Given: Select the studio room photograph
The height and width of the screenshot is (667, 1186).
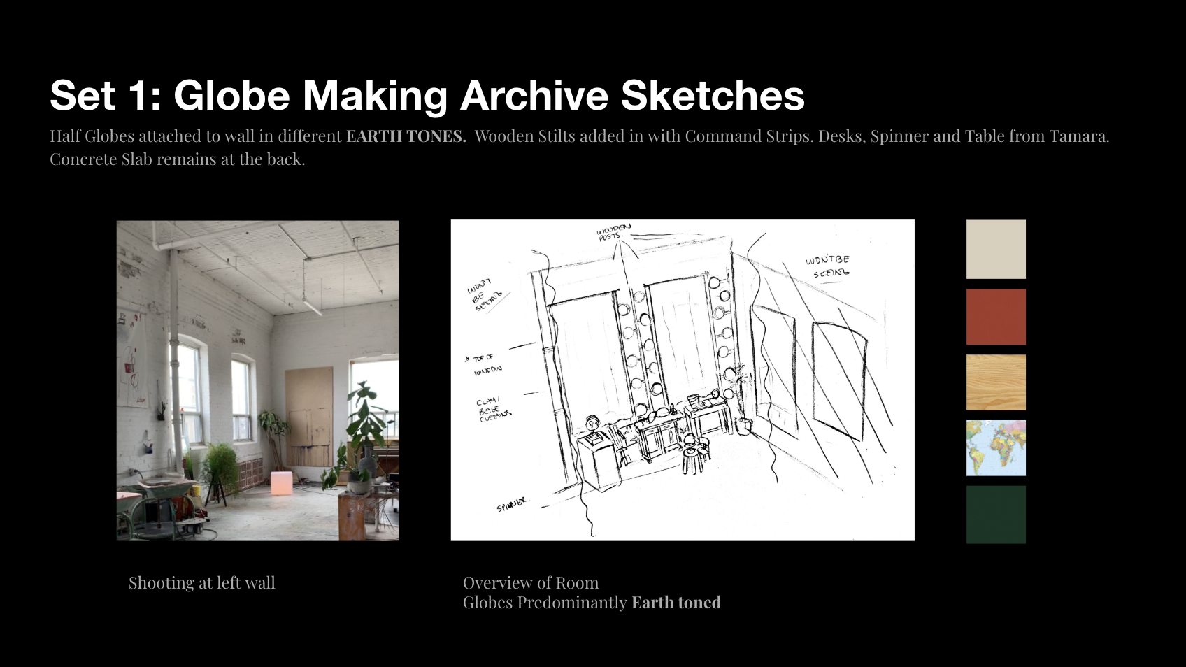Looking at the screenshot, I should pyautogui.click(x=258, y=381).
